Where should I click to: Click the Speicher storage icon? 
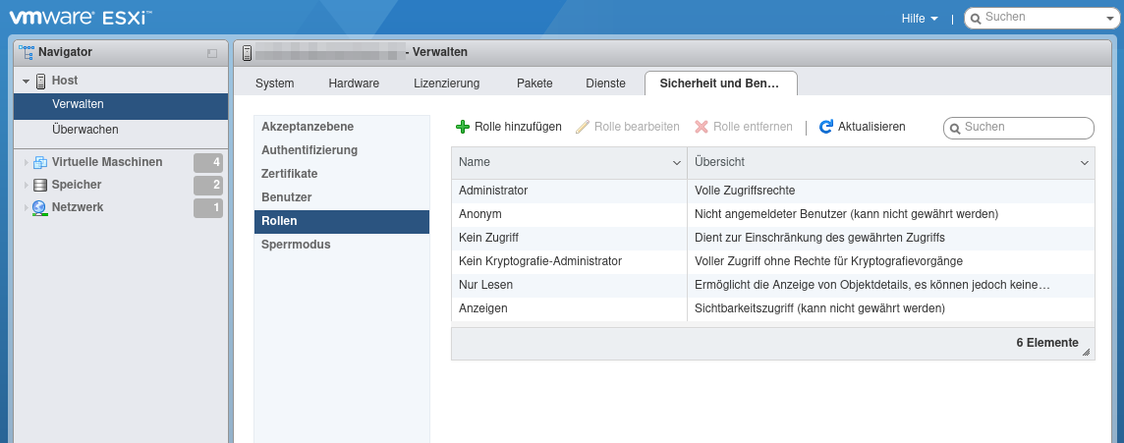pos(39,185)
